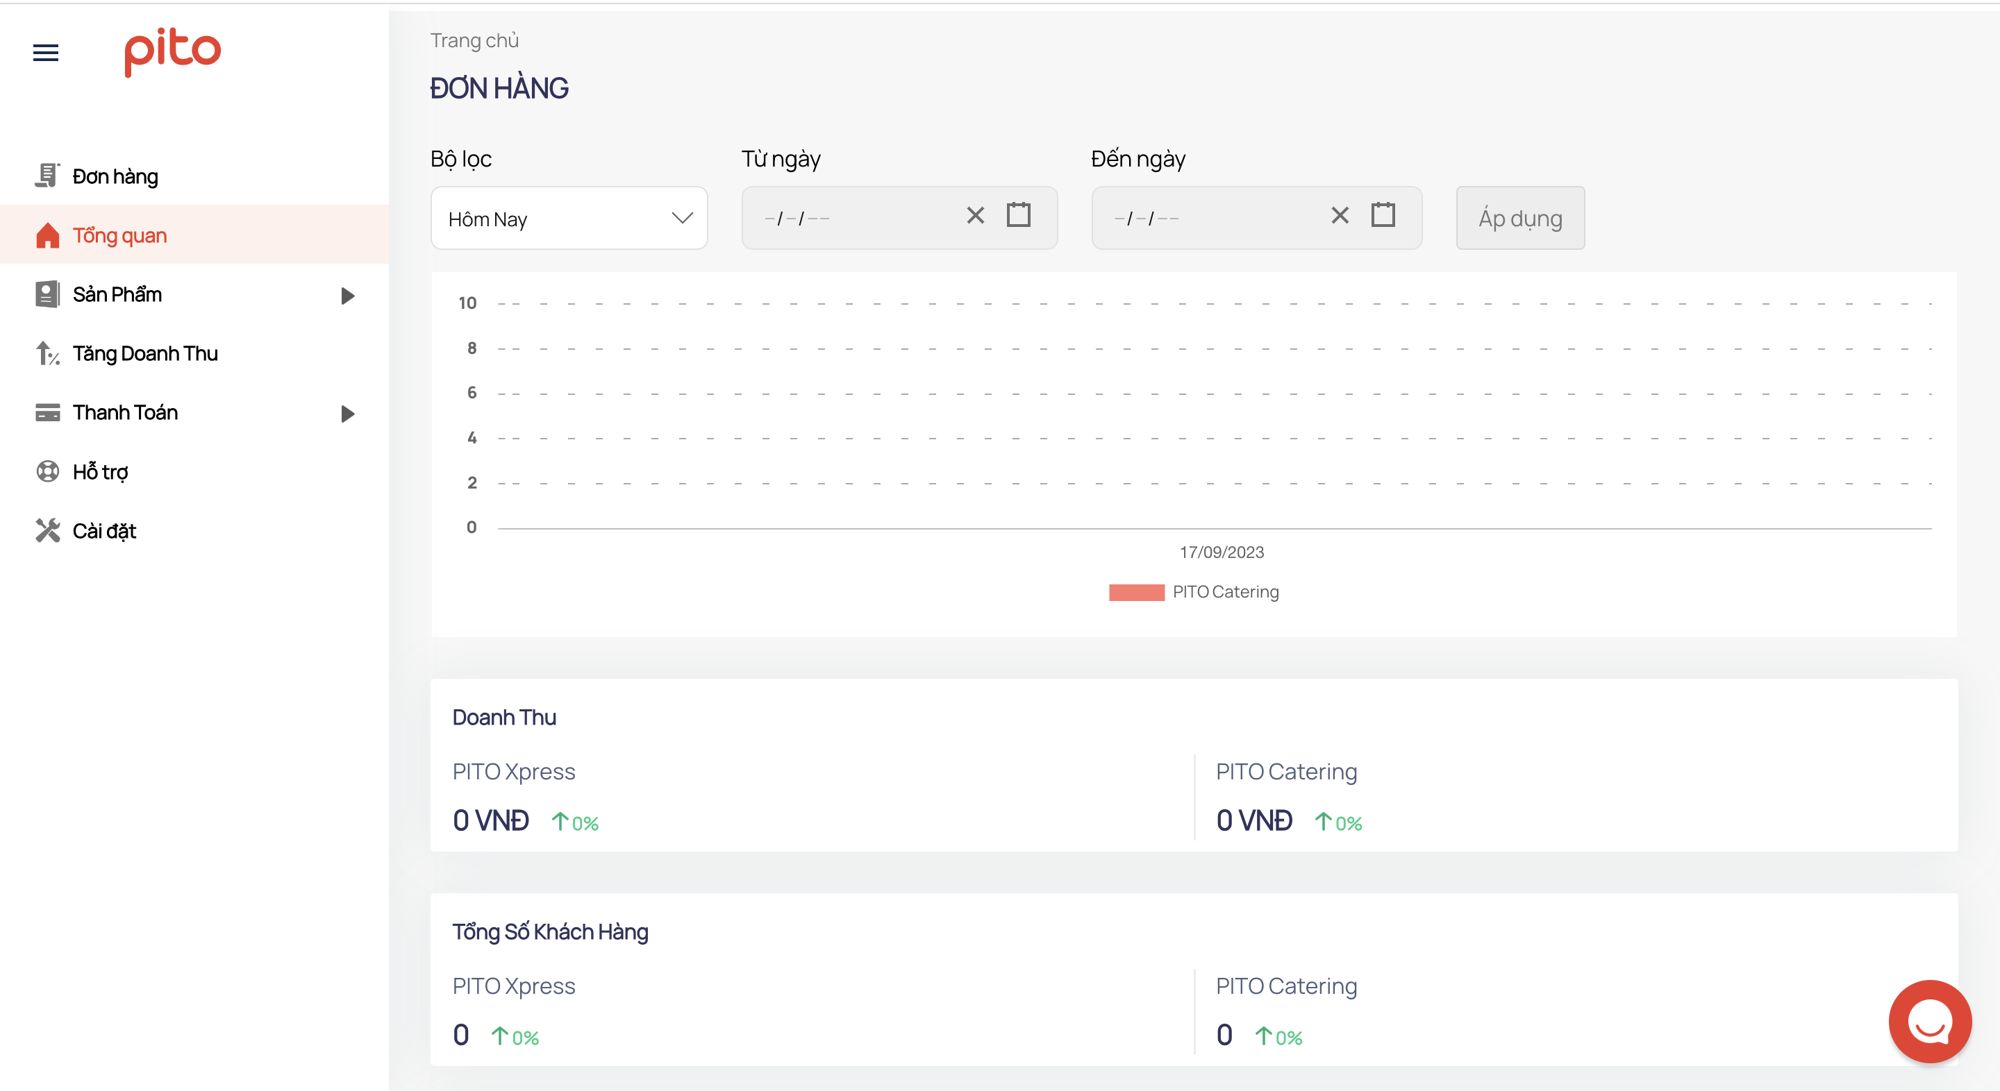Click the Áp dụng button

(x=1520, y=218)
